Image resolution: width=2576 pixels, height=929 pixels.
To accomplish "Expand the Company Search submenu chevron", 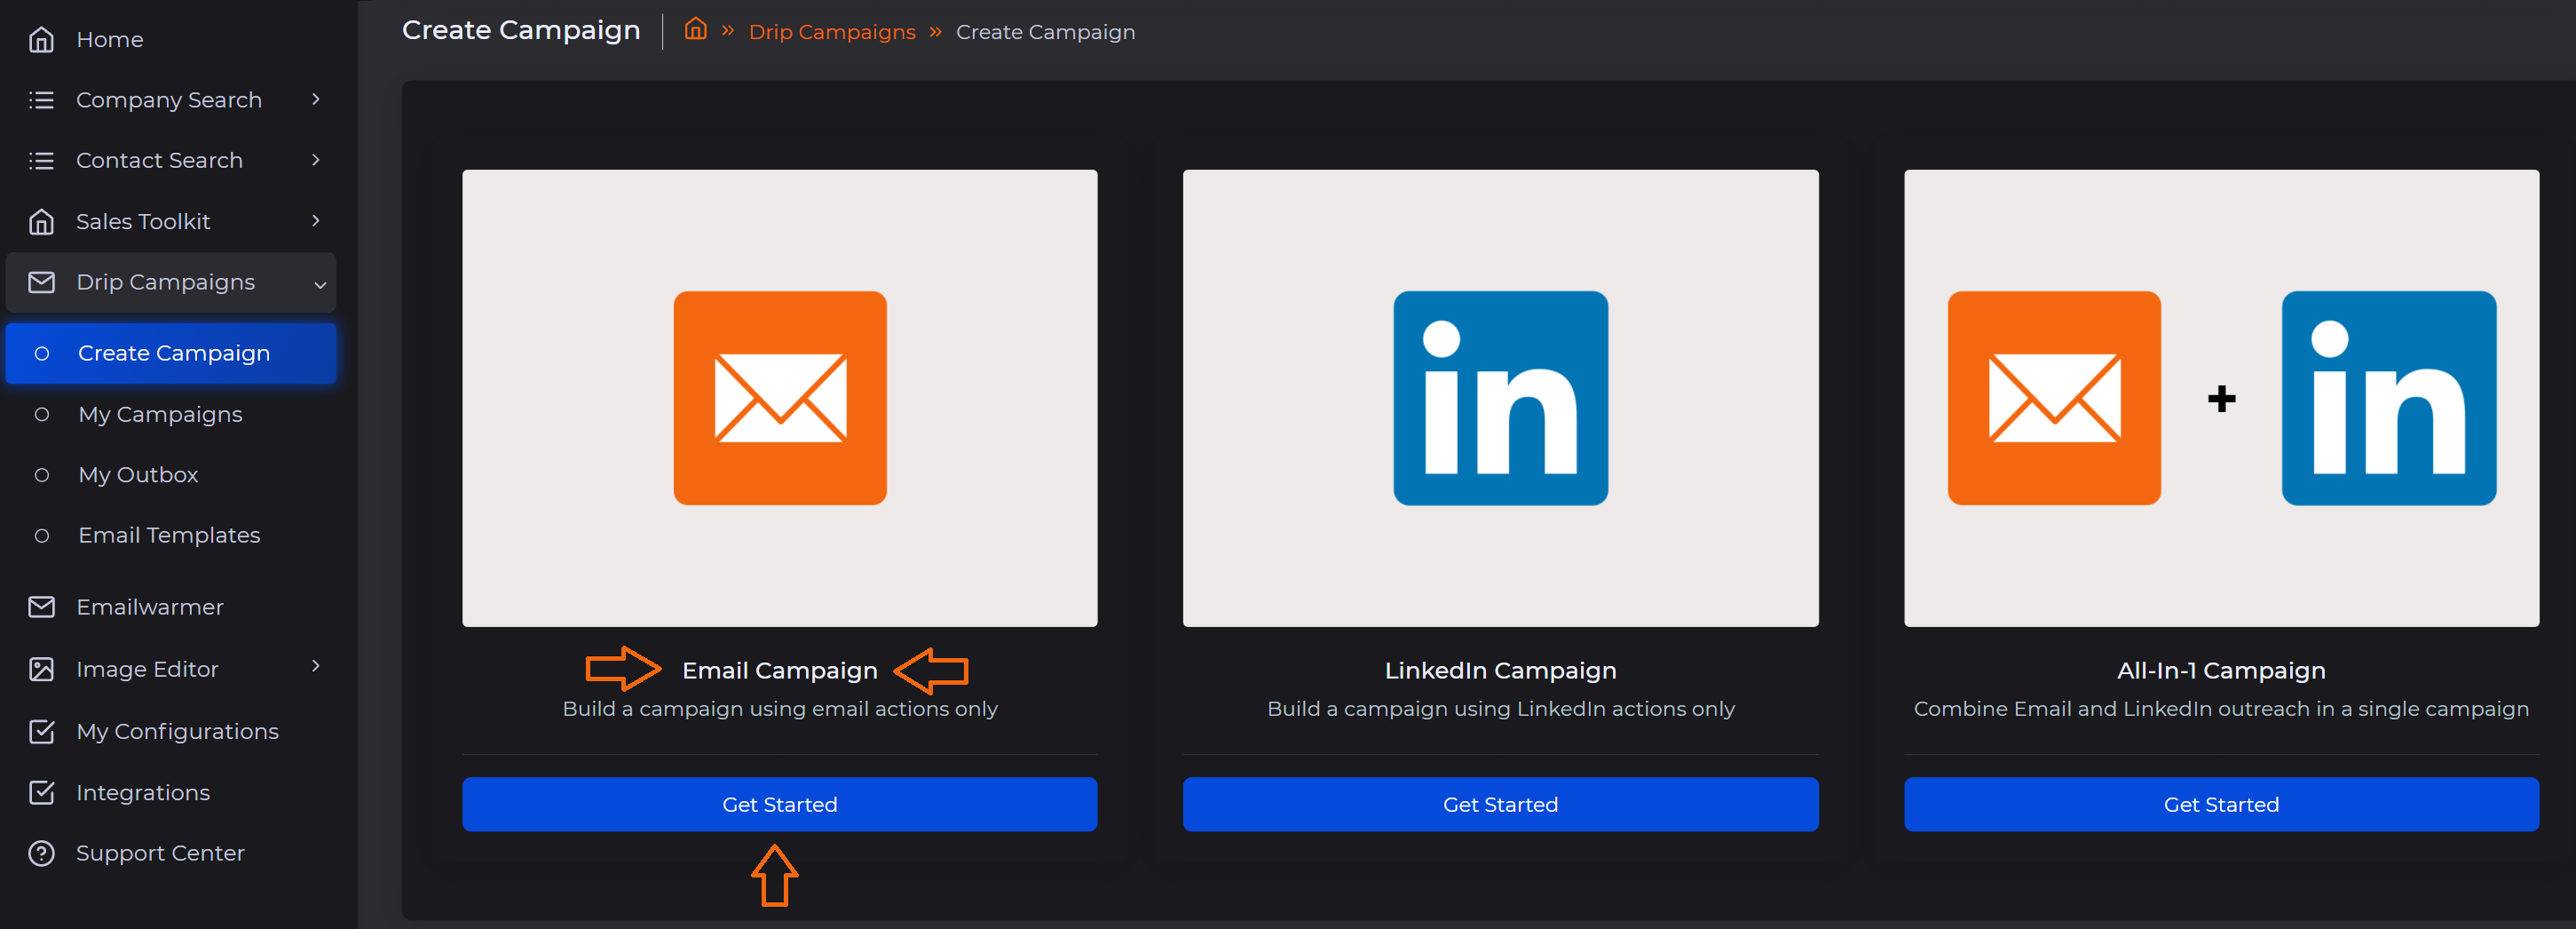I will (316, 99).
